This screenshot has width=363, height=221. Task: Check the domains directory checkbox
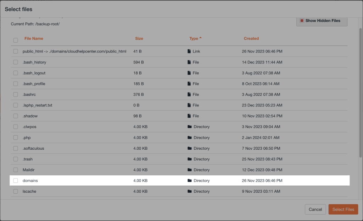coord(16,181)
